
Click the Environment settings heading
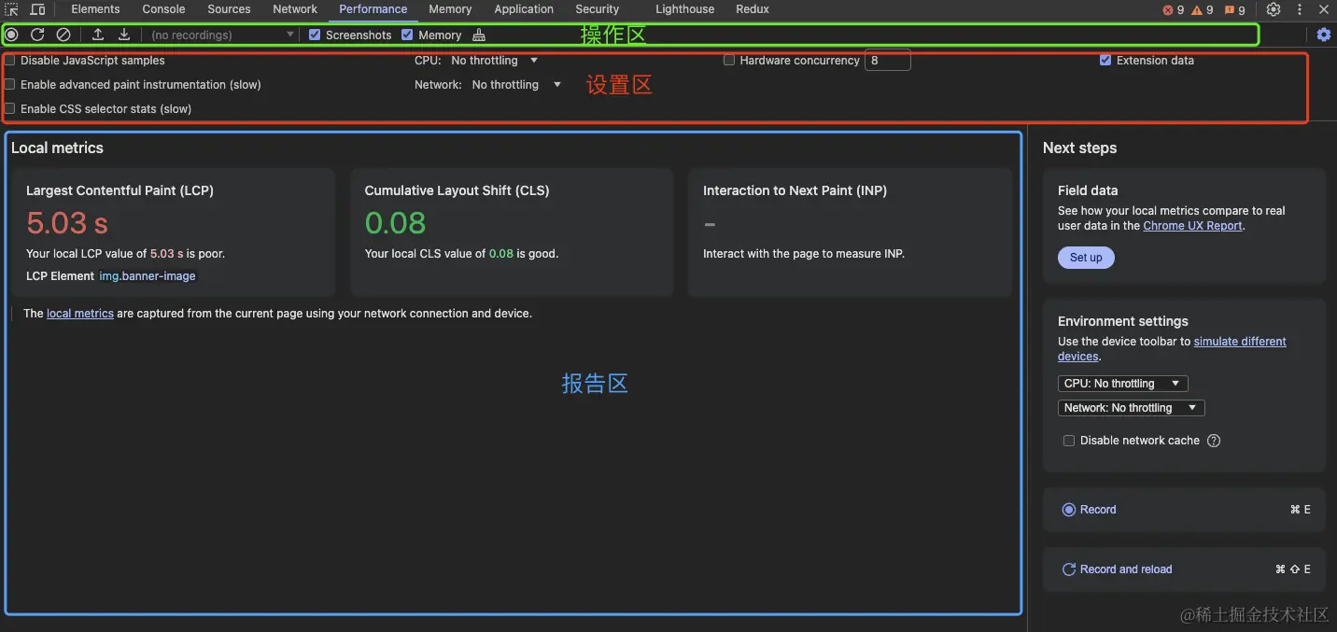pos(1123,321)
